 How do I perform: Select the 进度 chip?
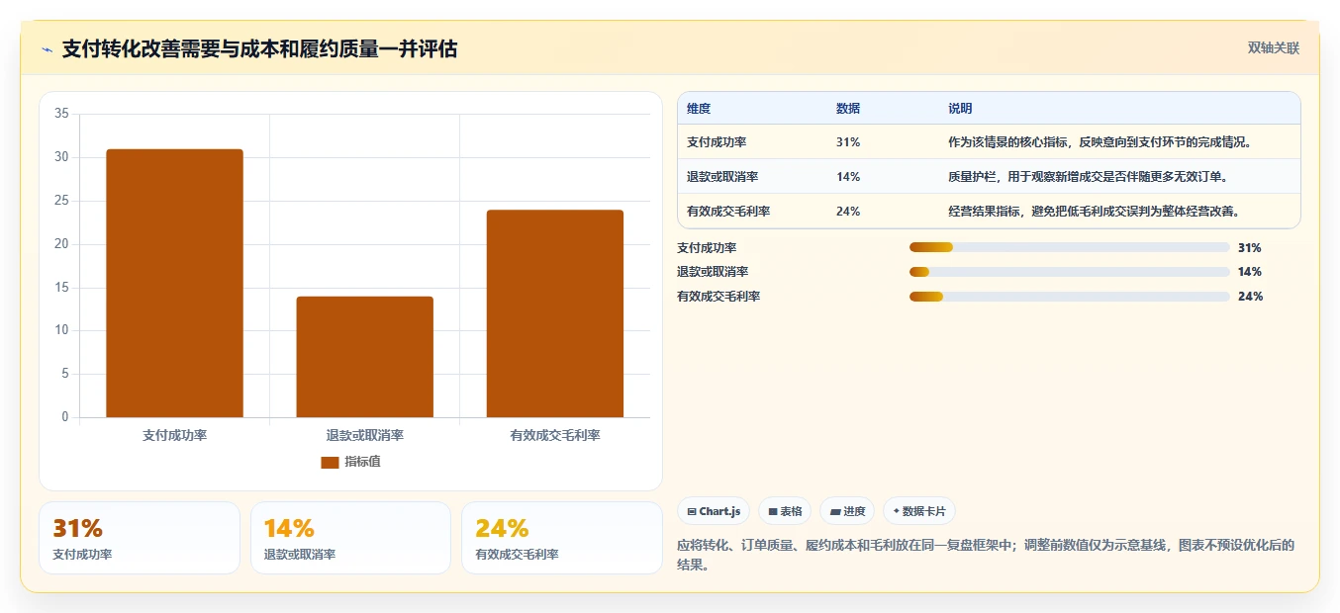pyautogui.click(x=847, y=511)
